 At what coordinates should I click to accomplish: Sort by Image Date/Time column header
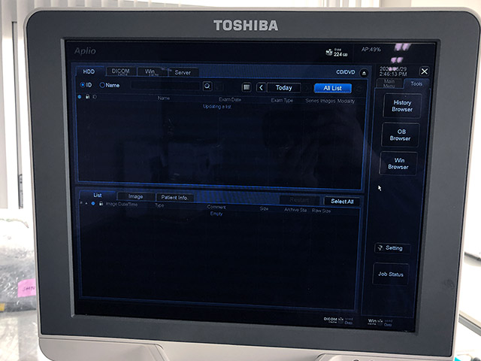[x=122, y=204]
